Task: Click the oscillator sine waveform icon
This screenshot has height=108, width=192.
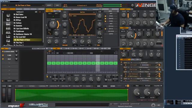Action: point(49,33)
